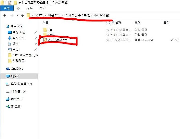
Task: Click the 다운로드 download arrow icon in sidebar
Action: (10, 38)
